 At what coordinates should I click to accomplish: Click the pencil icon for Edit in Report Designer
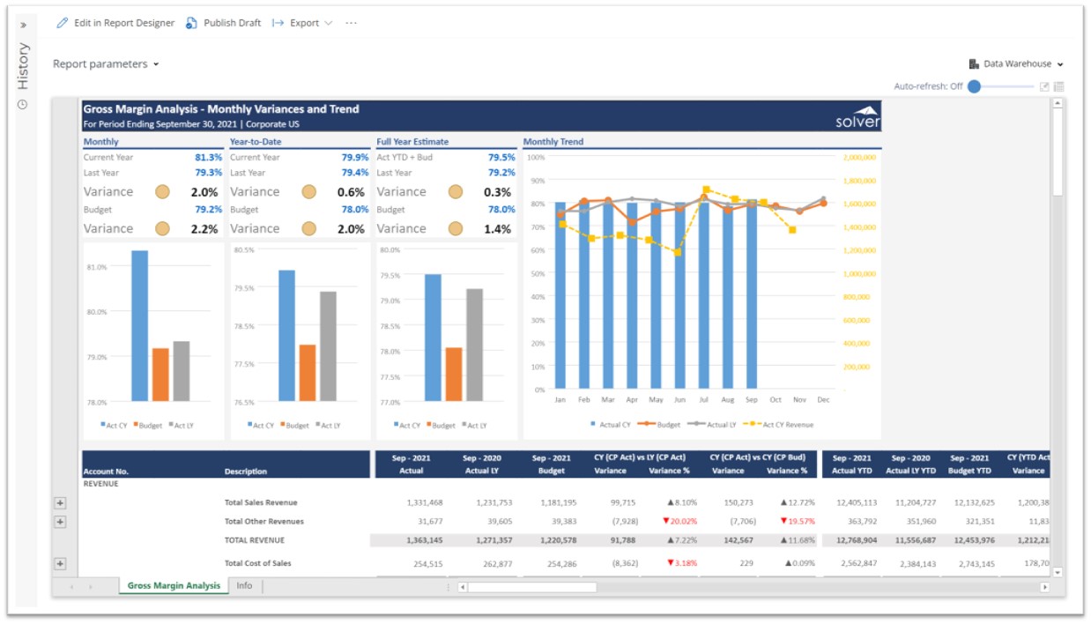pos(62,23)
